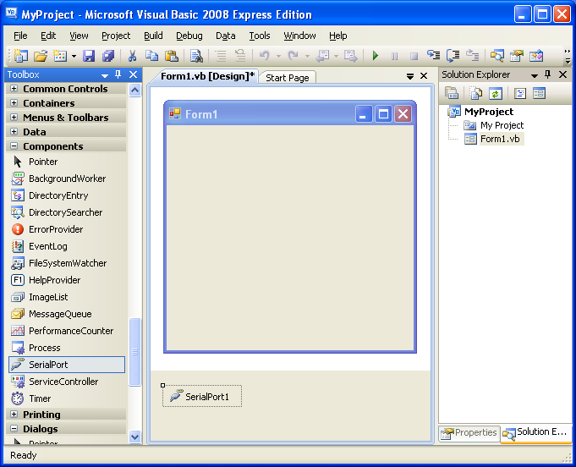Toggle auto-hide pin on Toolbox panel
The image size is (576, 467).
pyautogui.click(x=118, y=74)
